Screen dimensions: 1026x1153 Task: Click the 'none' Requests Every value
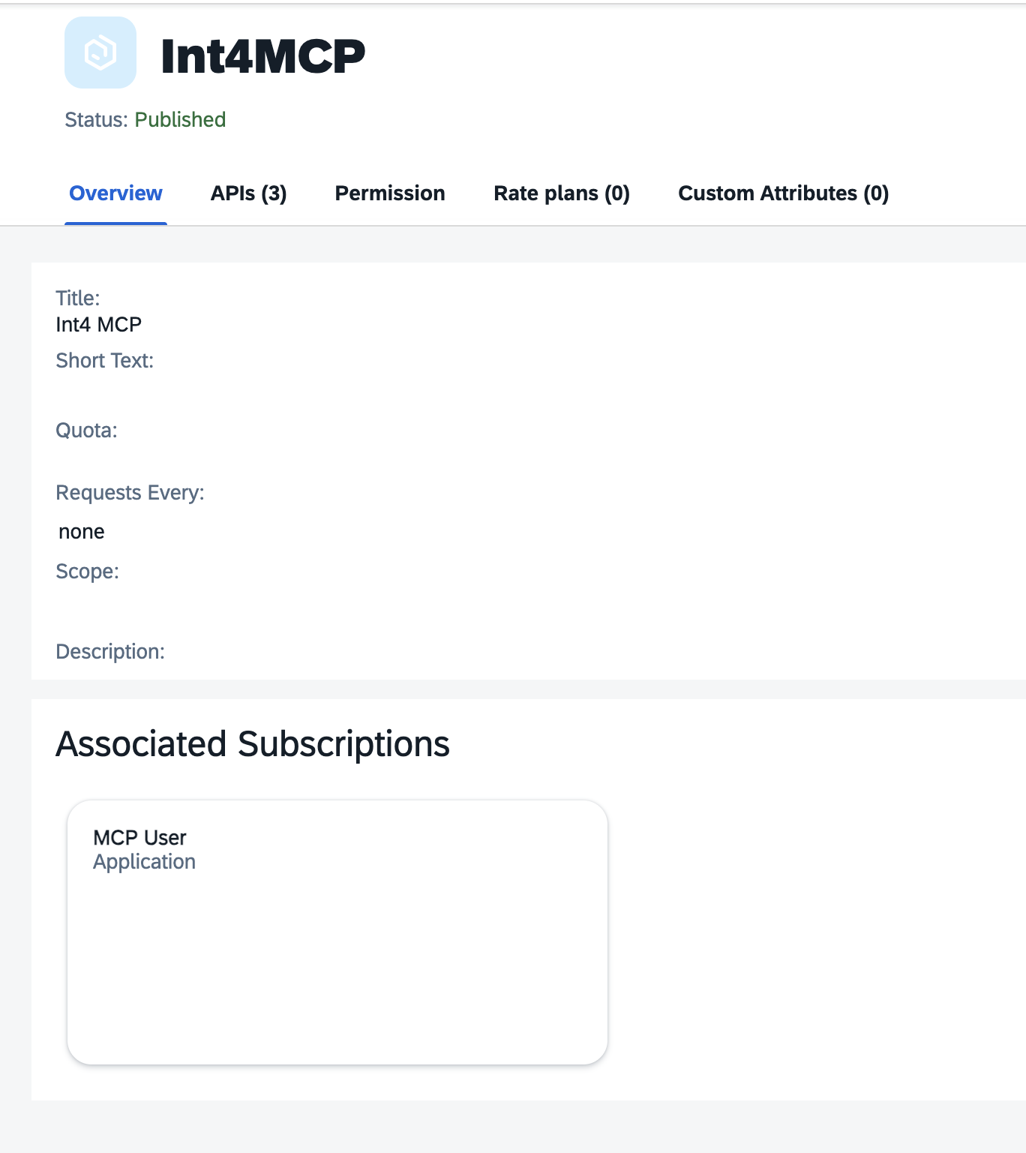pyautogui.click(x=82, y=532)
